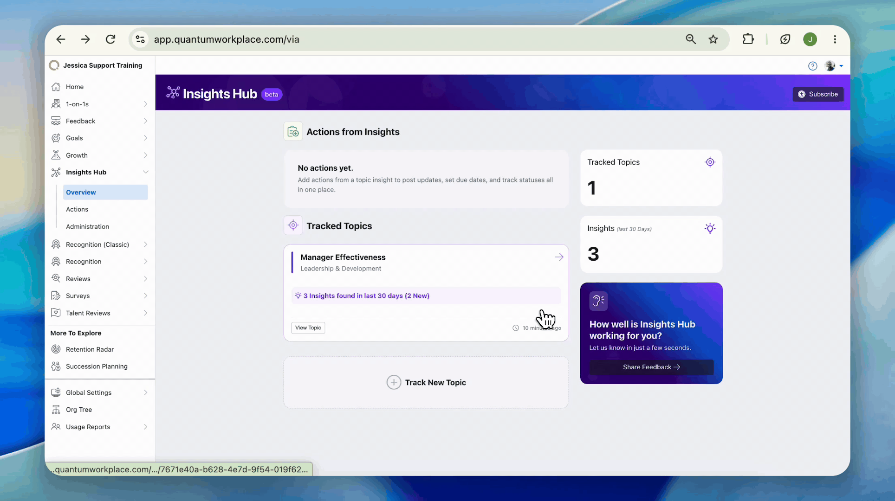Click the plus icon for Track New Topic
895x501 pixels.
coord(394,382)
